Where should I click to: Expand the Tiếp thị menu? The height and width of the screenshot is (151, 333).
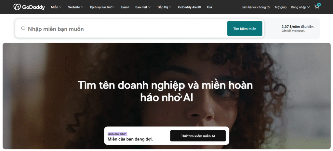(x=164, y=7)
